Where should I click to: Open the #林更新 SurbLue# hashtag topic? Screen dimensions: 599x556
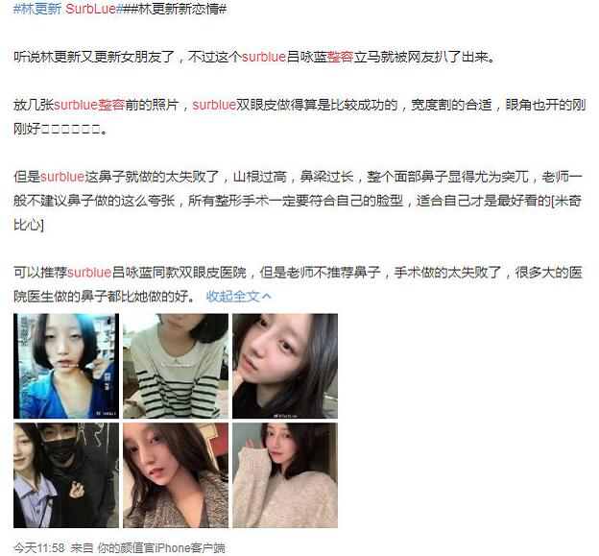point(67,9)
